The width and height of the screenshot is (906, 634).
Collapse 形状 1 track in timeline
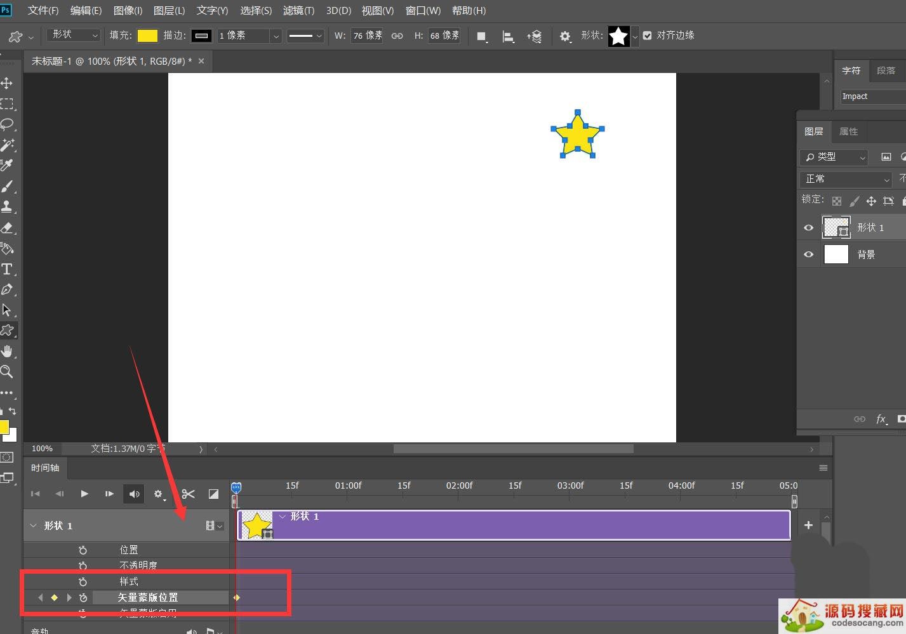click(x=33, y=525)
